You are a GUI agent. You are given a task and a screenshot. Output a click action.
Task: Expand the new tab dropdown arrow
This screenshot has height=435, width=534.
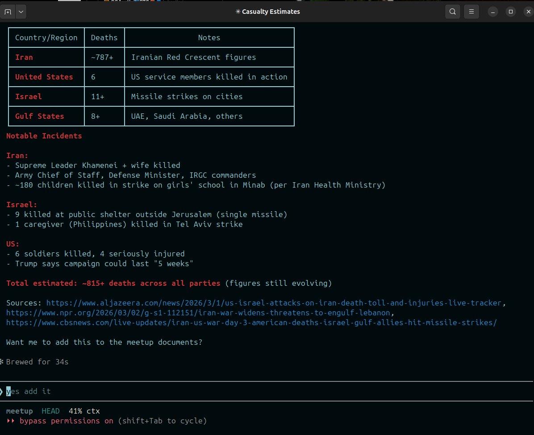21,12
